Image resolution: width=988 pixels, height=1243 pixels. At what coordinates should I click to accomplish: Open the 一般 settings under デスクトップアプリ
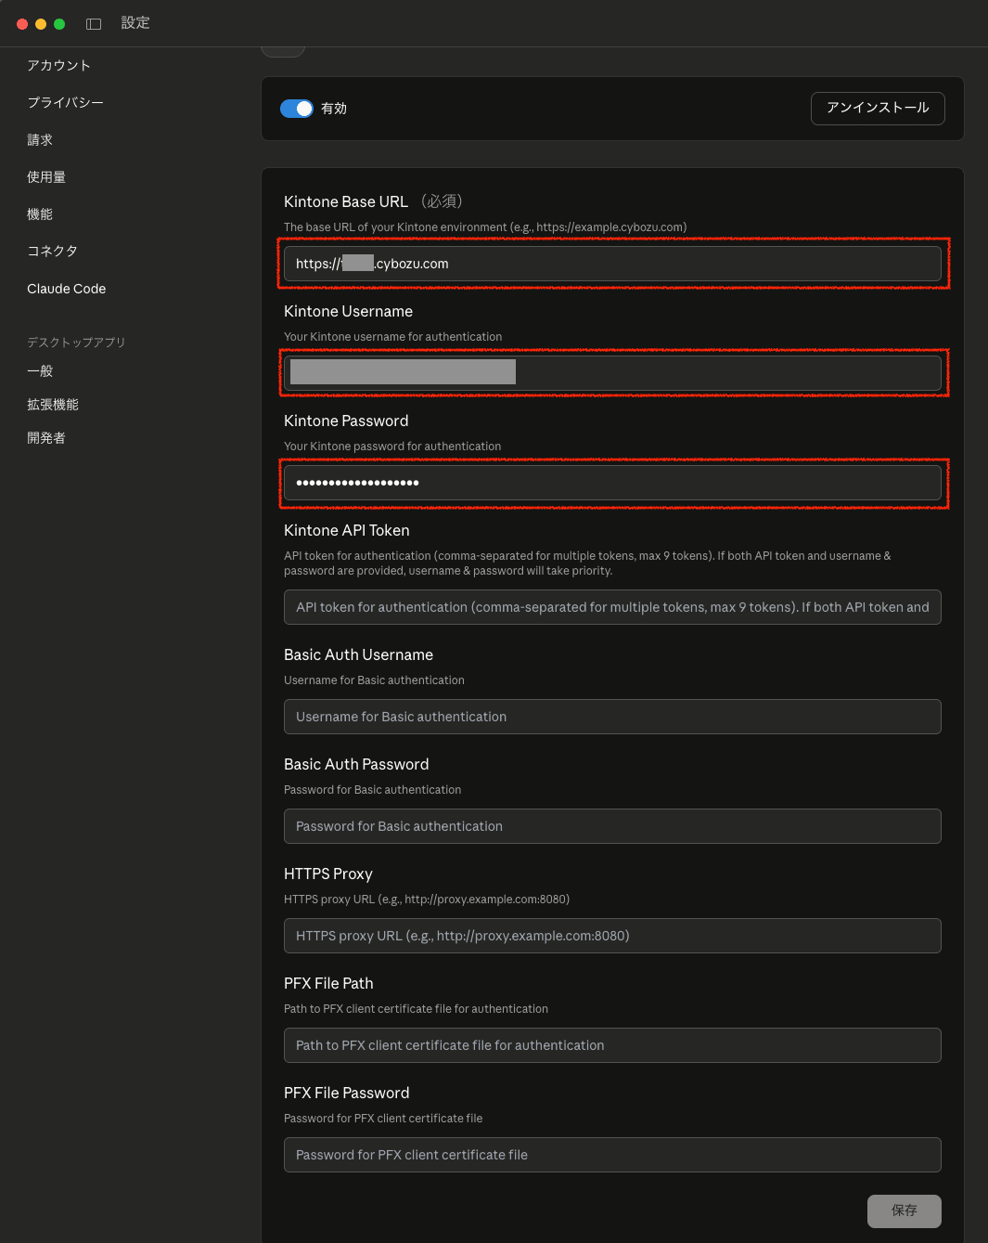[x=40, y=370]
